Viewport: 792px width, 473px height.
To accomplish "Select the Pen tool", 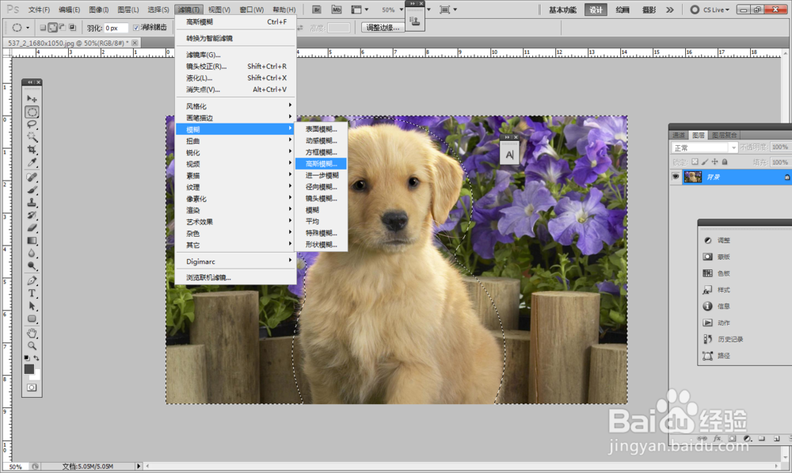I will click(32, 281).
